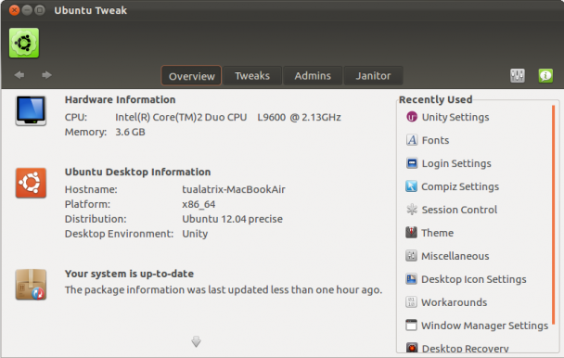Expand the overview with the down arrow
The height and width of the screenshot is (358, 564).
point(196,341)
